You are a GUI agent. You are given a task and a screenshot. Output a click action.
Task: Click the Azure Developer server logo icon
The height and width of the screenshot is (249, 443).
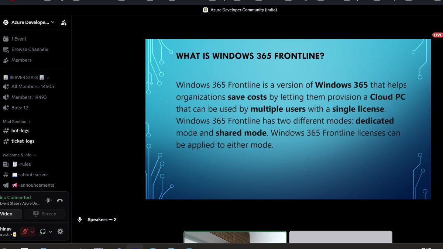pyautogui.click(x=6, y=23)
